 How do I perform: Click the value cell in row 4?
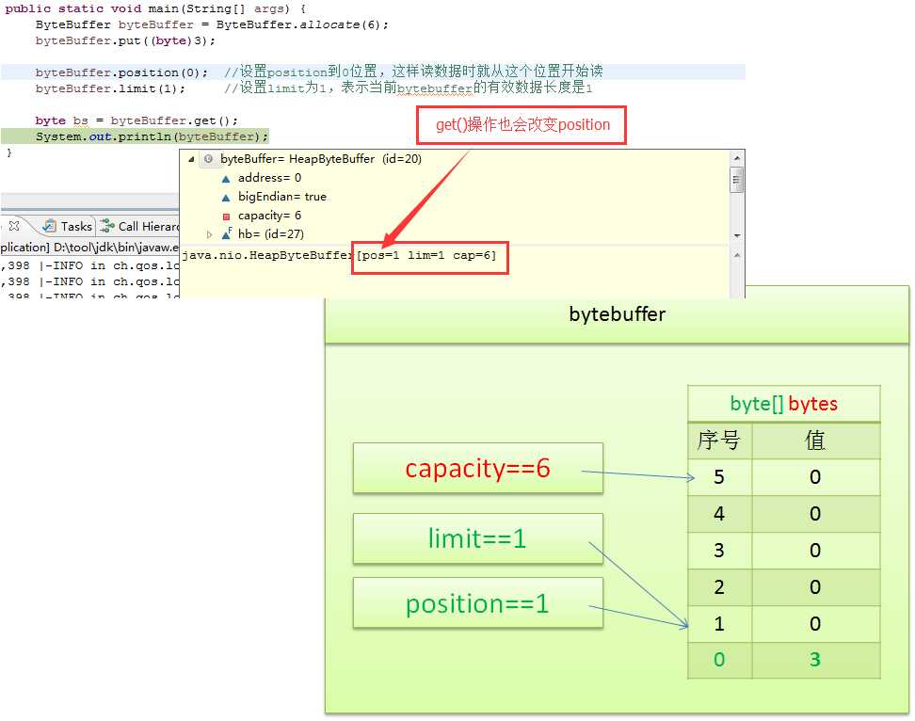[816, 514]
